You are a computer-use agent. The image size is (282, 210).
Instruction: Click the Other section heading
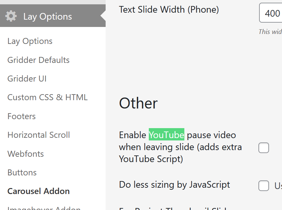coord(138,104)
